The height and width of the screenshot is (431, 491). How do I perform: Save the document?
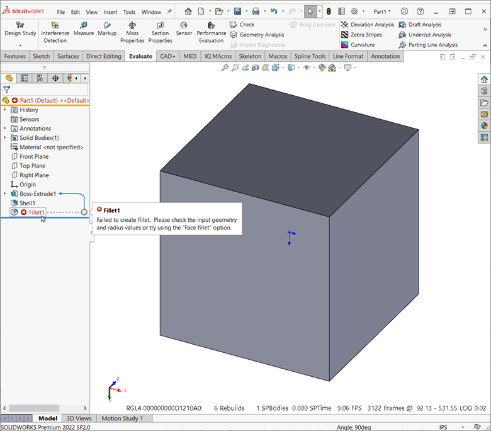coord(238,11)
